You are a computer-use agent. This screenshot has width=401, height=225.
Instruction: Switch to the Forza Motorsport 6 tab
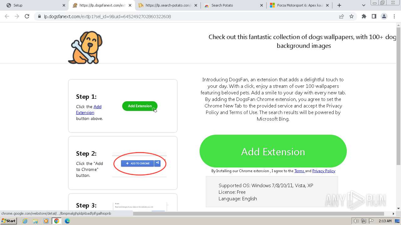299,5
